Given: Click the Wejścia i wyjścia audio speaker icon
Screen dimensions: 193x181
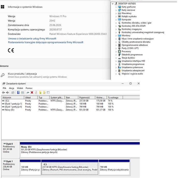Looking at the screenshot, I should pos(119,74).
